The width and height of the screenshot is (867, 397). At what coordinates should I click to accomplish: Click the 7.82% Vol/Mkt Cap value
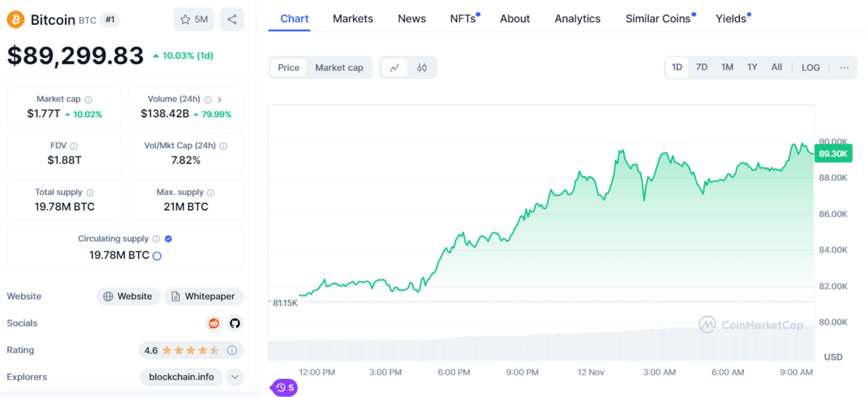click(x=186, y=160)
